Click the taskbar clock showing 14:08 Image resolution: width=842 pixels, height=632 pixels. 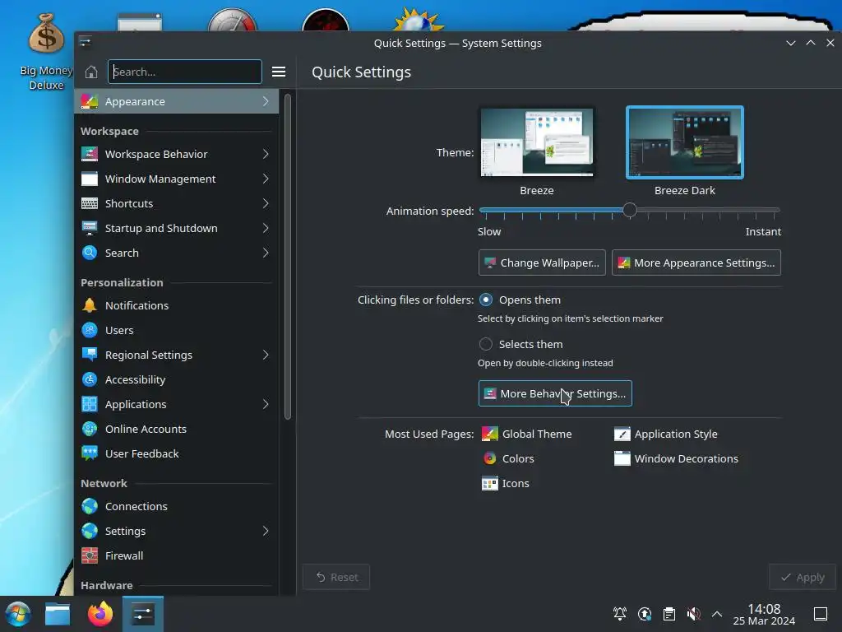click(764, 614)
